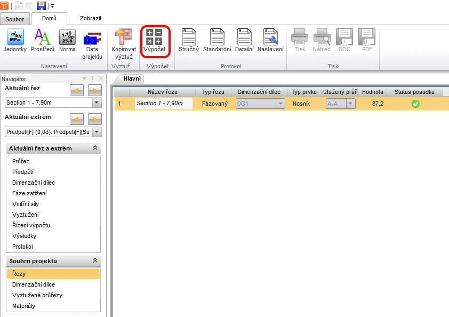Expand the Aktuální extrém dropdown

coord(97,132)
